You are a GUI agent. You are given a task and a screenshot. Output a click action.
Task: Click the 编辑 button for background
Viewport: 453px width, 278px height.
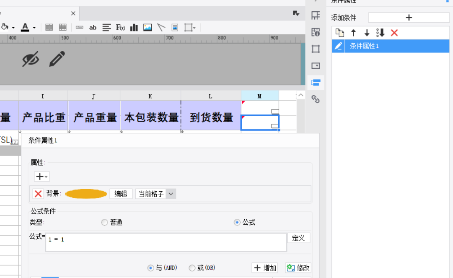click(x=121, y=194)
